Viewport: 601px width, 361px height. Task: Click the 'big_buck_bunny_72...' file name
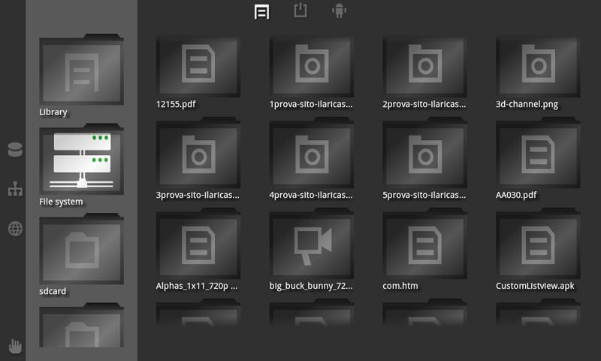pos(311,286)
